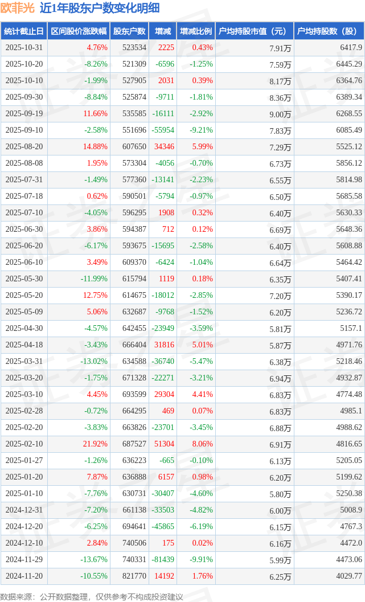The width and height of the screenshot is (365, 602).
Task: Click the 欧菲光 stock name in the title
Action: [18, 8]
